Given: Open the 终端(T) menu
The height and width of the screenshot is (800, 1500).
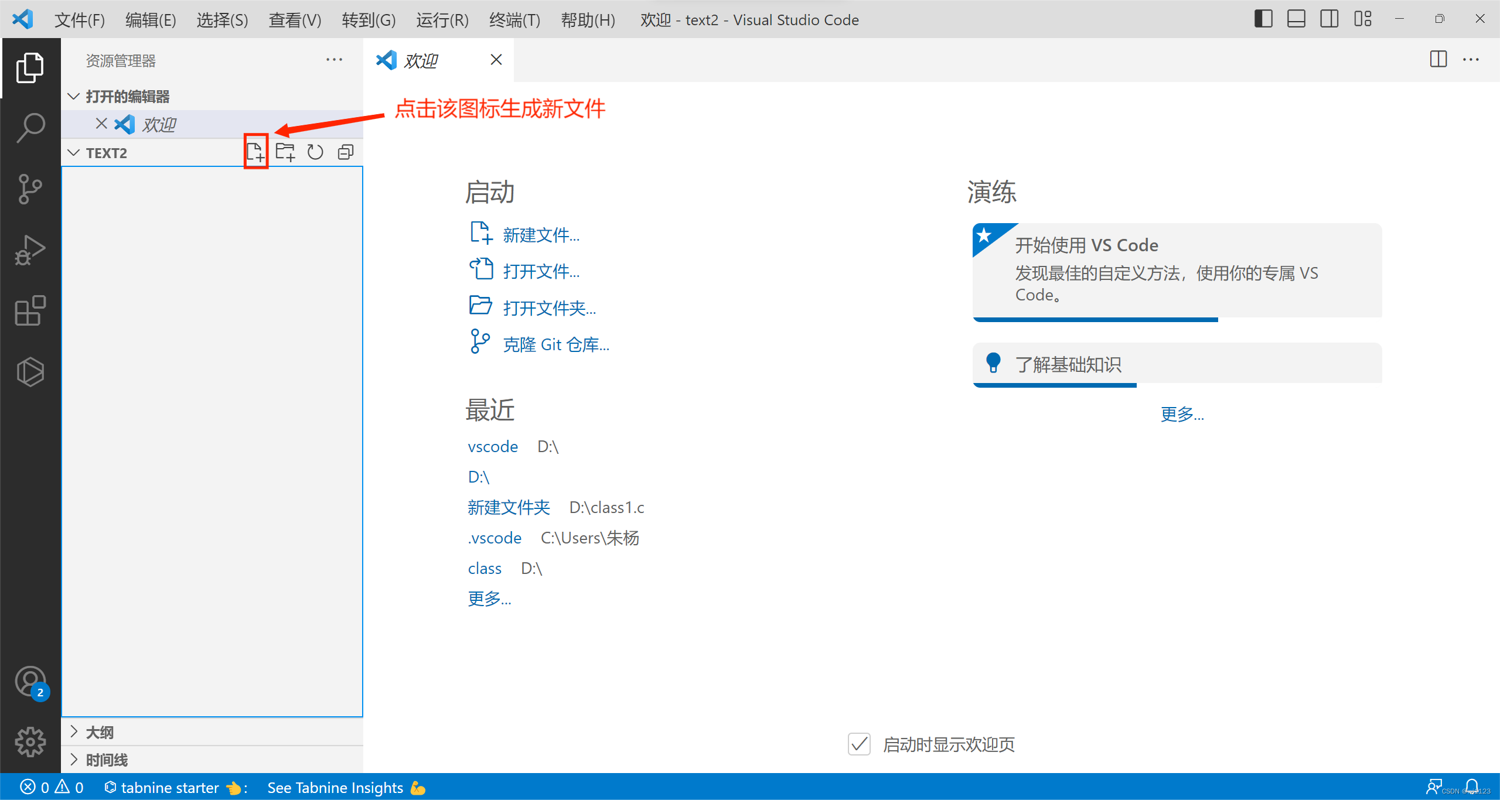Looking at the screenshot, I should (514, 19).
